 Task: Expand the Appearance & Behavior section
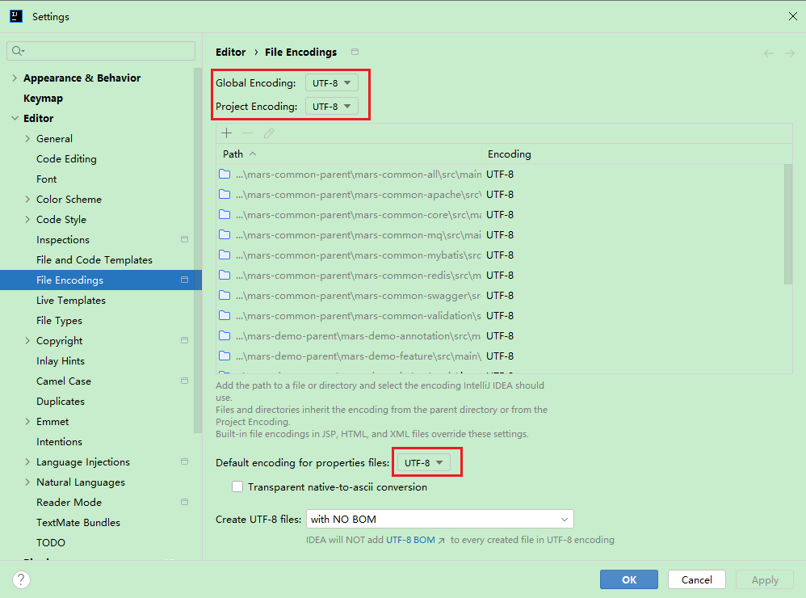[x=15, y=78]
